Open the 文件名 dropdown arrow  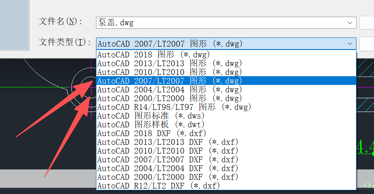(350, 23)
